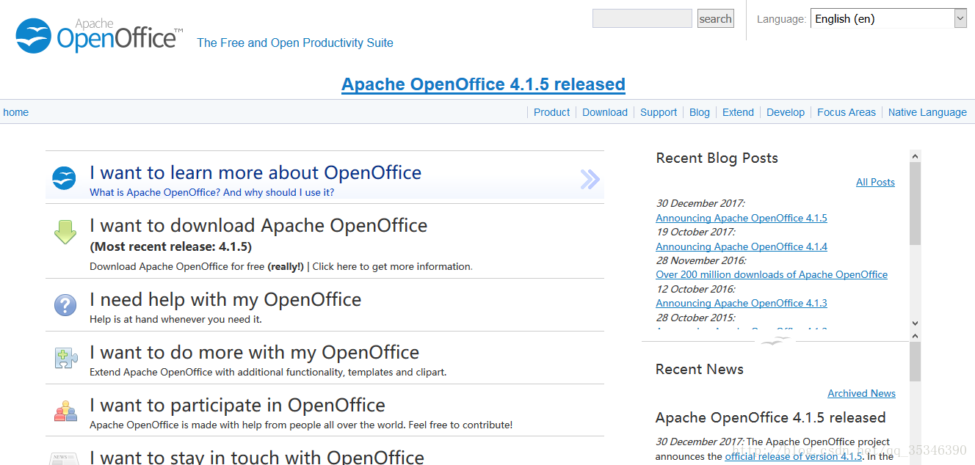Click the blue question mark help icon

click(65, 305)
